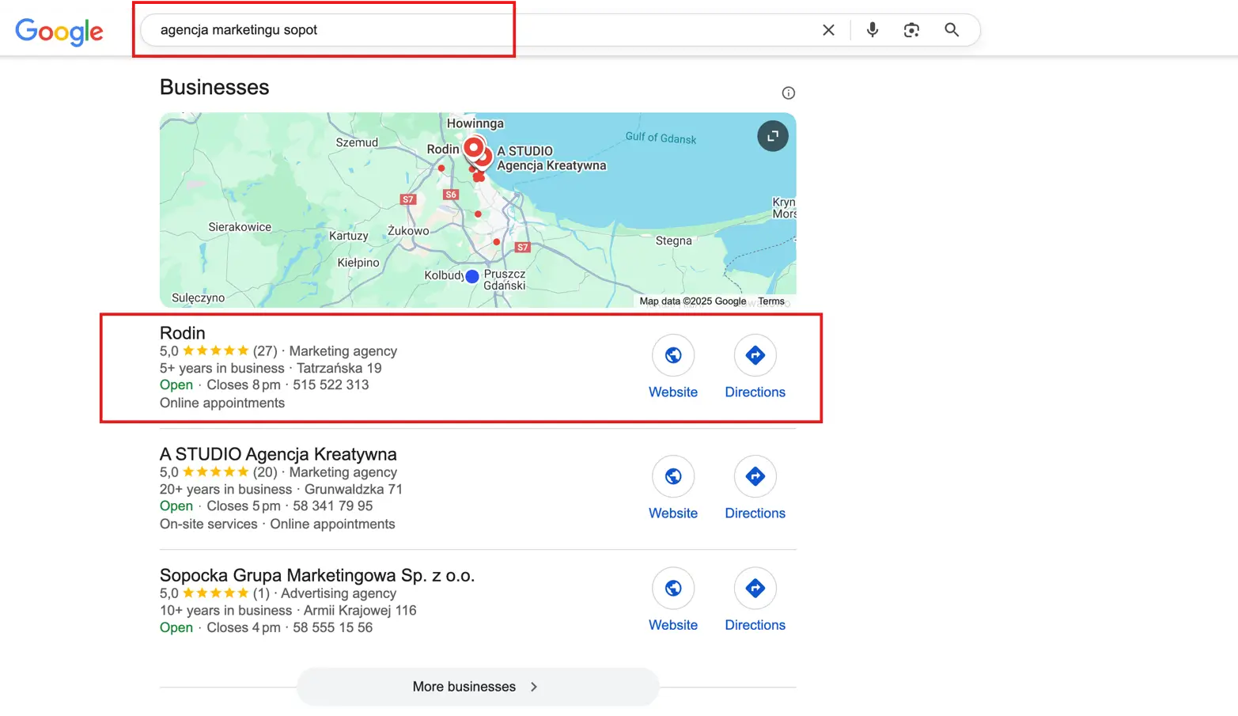The image size is (1238, 716).
Task: Open A STUDIO Agencja Kreatywna website icon
Action: coord(673,476)
